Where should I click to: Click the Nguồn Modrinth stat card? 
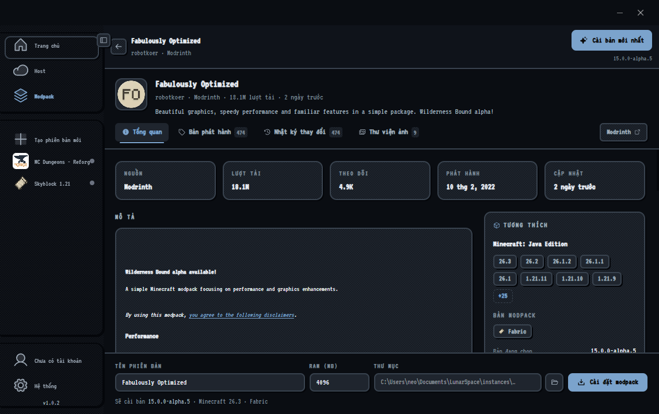point(166,181)
